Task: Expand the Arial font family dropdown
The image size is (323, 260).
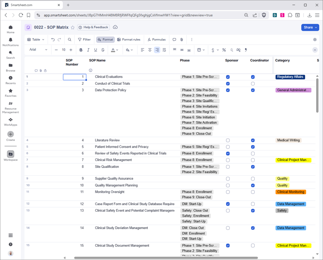Action: [38, 50]
